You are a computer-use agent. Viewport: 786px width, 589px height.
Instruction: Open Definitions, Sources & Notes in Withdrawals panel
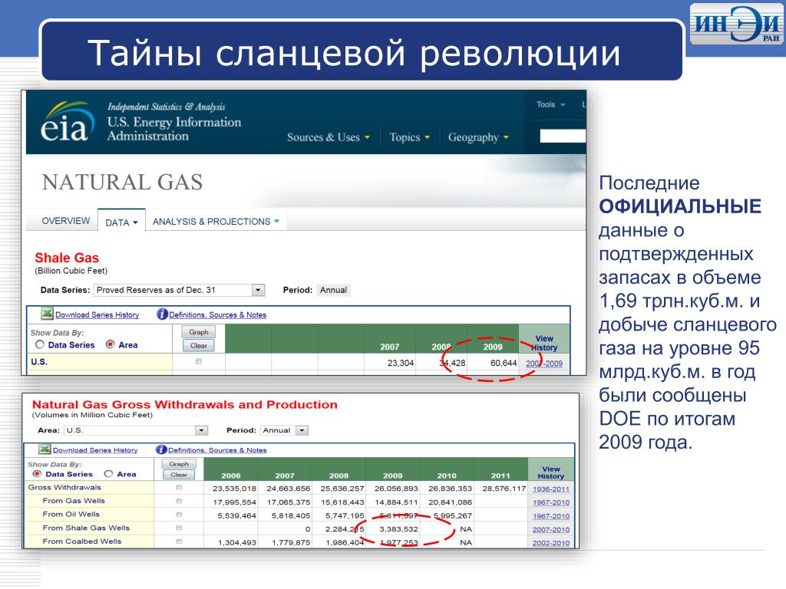coord(217,449)
